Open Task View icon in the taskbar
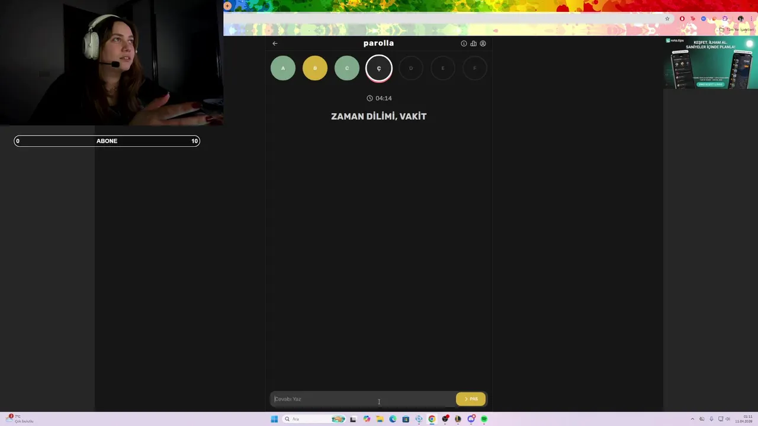The width and height of the screenshot is (758, 426). 353,419
